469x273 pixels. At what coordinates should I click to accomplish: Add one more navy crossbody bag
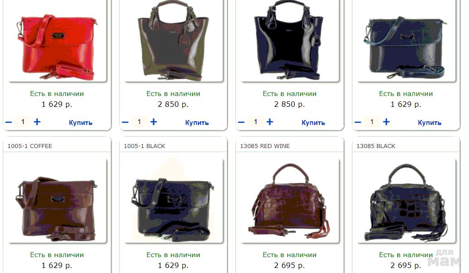click(x=386, y=122)
